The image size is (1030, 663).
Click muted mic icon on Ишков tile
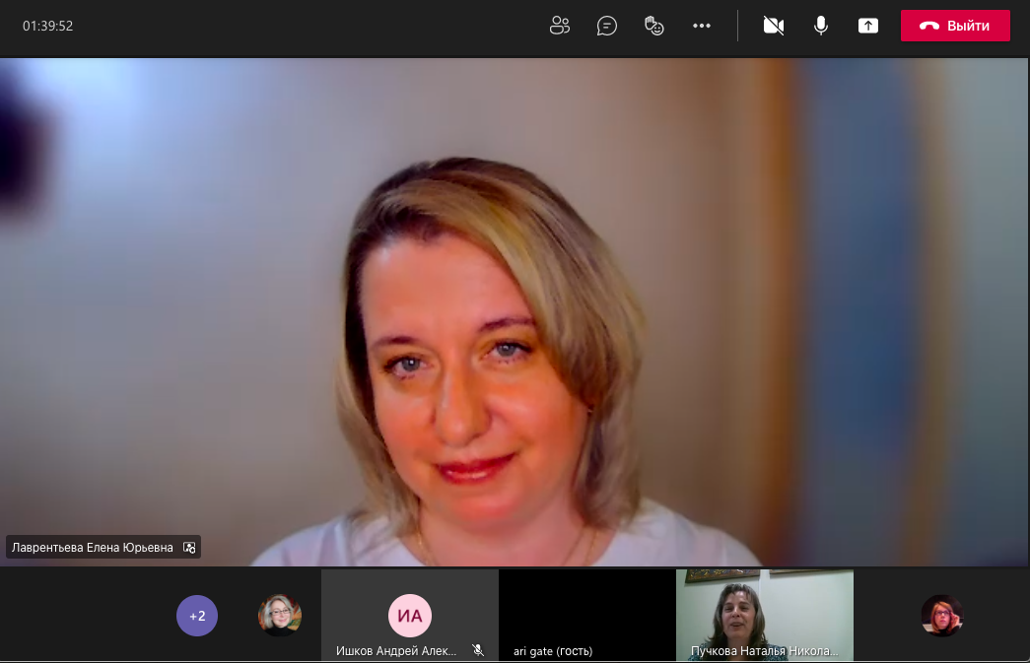pos(478,650)
